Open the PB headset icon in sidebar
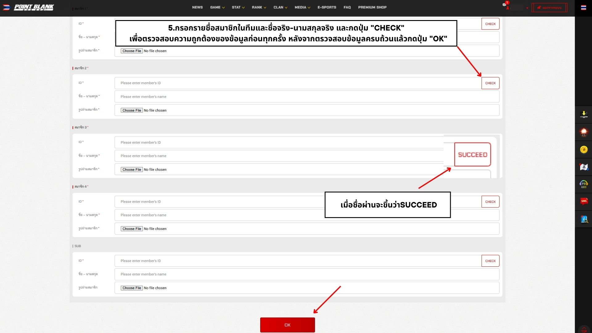592x333 pixels. tap(584, 184)
